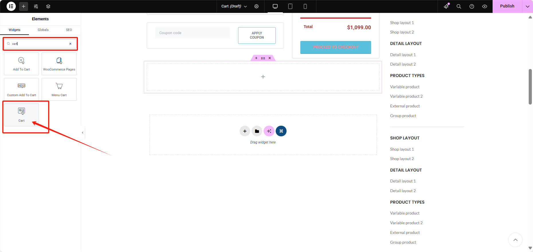
Task: Click the Proceed to Checkout button
Action: (x=336, y=47)
